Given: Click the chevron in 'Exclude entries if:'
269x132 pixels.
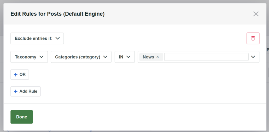Looking at the screenshot, I should coord(58,38).
